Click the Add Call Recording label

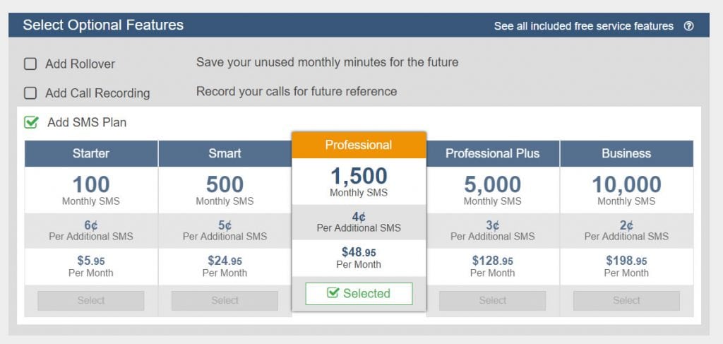tap(97, 93)
